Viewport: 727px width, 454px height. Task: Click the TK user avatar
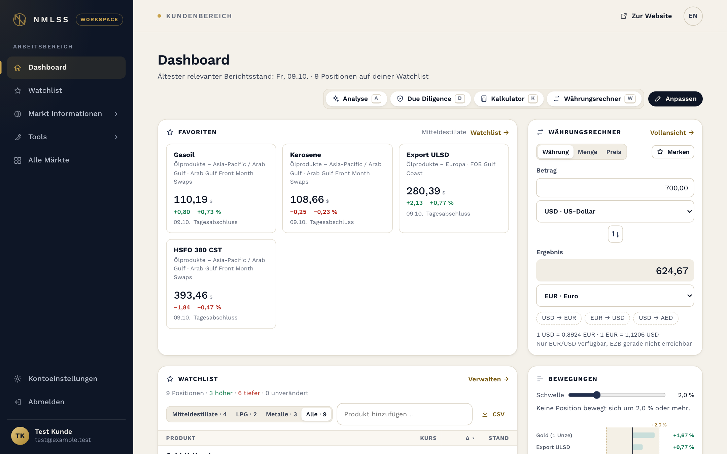pyautogui.click(x=20, y=436)
